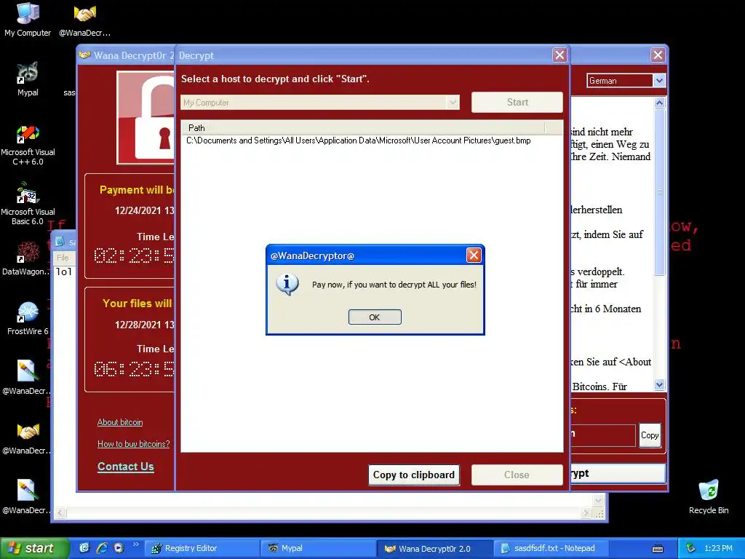Open My Computer desktop icon
The width and height of the screenshot is (745, 559).
pyautogui.click(x=28, y=19)
